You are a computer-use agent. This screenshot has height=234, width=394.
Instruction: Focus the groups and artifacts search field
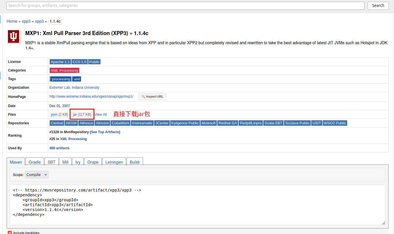click(x=186, y=5)
